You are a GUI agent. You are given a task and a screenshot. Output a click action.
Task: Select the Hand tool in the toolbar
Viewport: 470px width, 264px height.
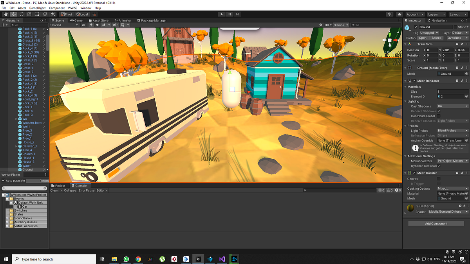pos(6,14)
